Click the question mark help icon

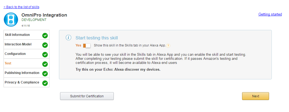168,46
